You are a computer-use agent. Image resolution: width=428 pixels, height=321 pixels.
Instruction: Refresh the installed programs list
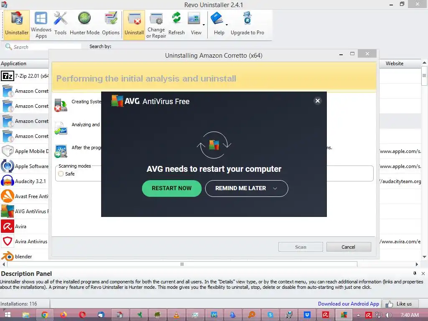(x=176, y=25)
